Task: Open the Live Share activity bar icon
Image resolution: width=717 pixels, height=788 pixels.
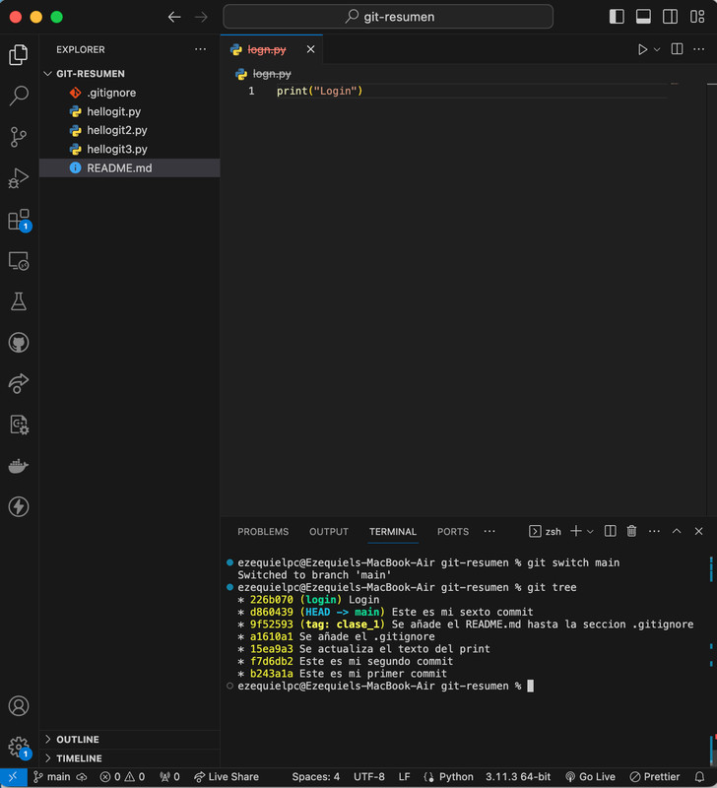Action: point(19,383)
